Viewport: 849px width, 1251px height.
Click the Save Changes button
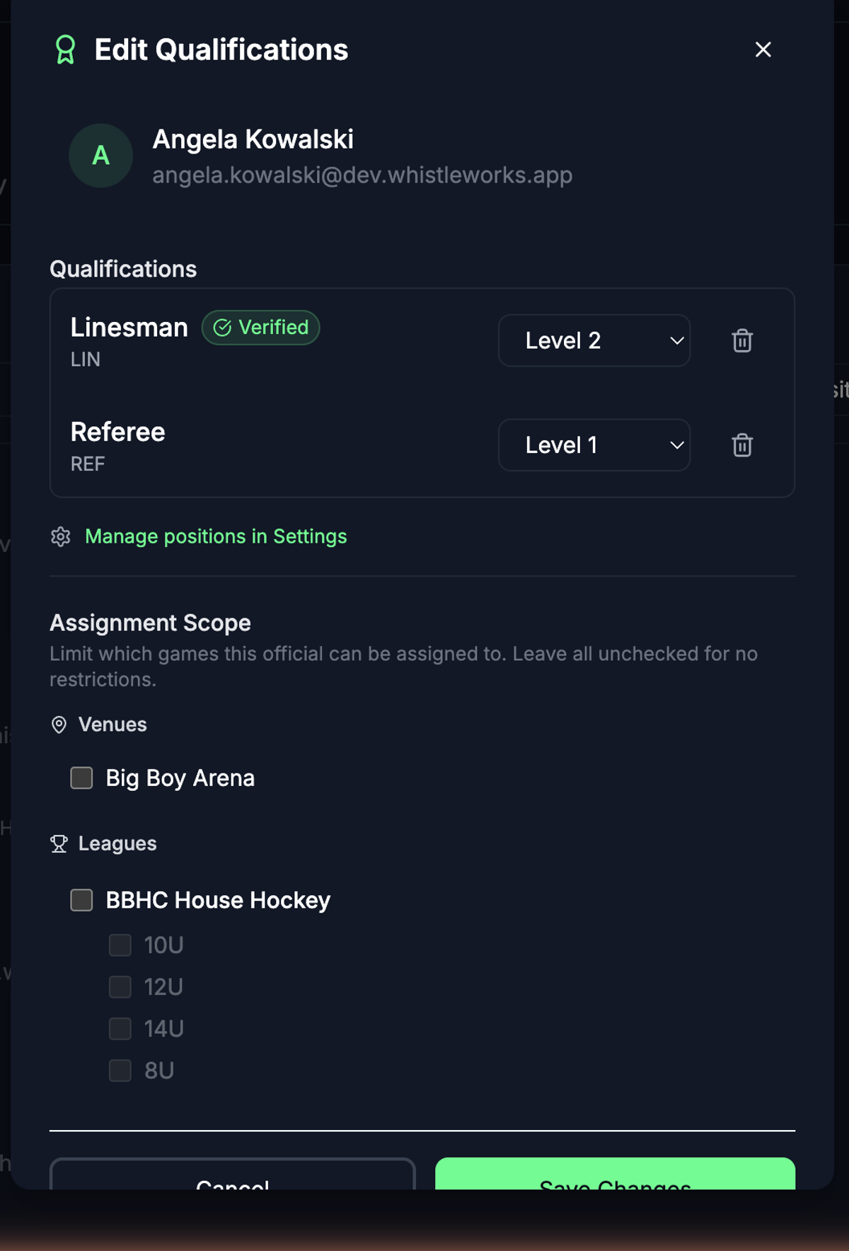point(615,1175)
